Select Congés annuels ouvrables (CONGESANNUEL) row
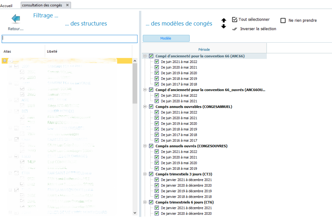The height and width of the screenshot is (218, 332). [194, 107]
